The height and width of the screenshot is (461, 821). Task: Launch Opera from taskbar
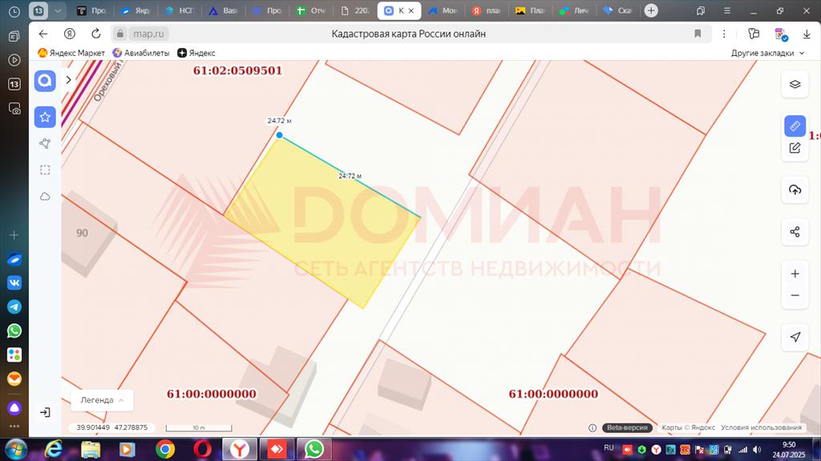pos(203,450)
